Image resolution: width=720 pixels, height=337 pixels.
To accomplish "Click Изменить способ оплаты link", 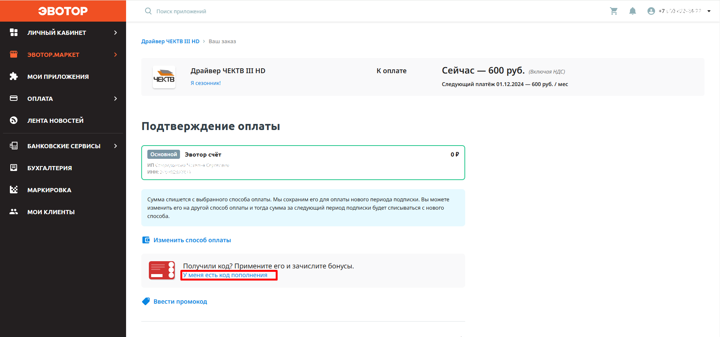I will tap(192, 240).
